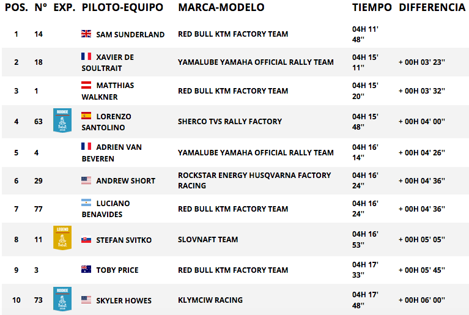Click the US flag beside Andrew Short
The width and height of the screenshot is (469, 315).
86,180
